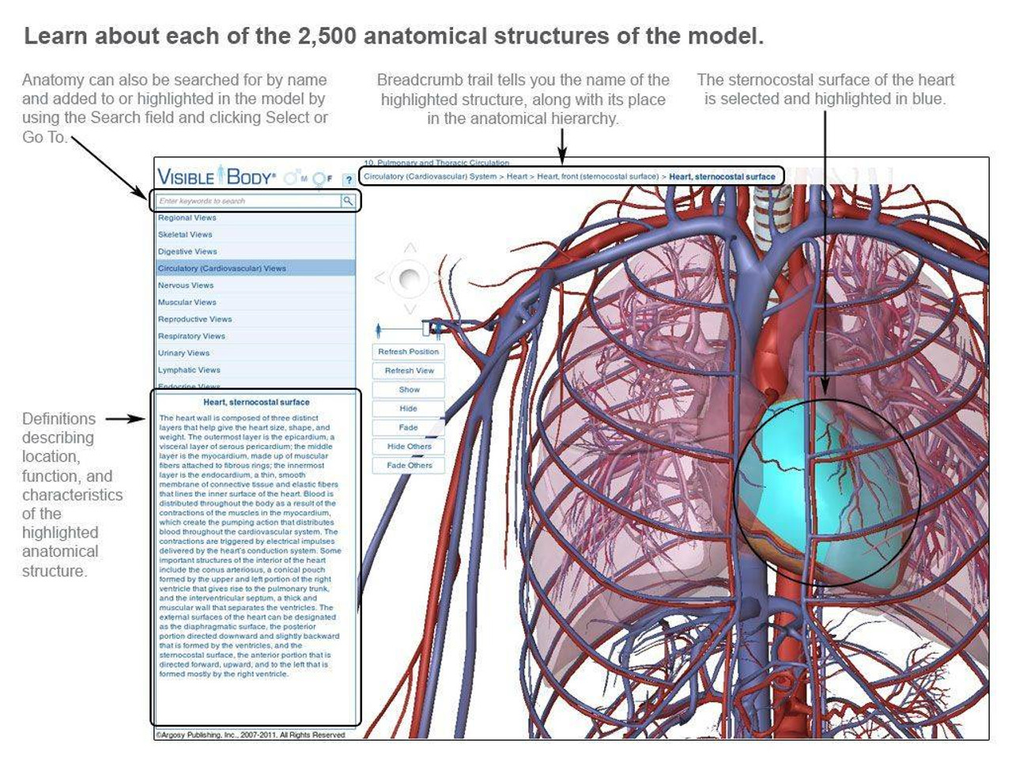Screen dimensions: 1012x759
Task: Click 'Circulatory (Cardiovascular) System' breadcrumb
Action: (x=430, y=176)
